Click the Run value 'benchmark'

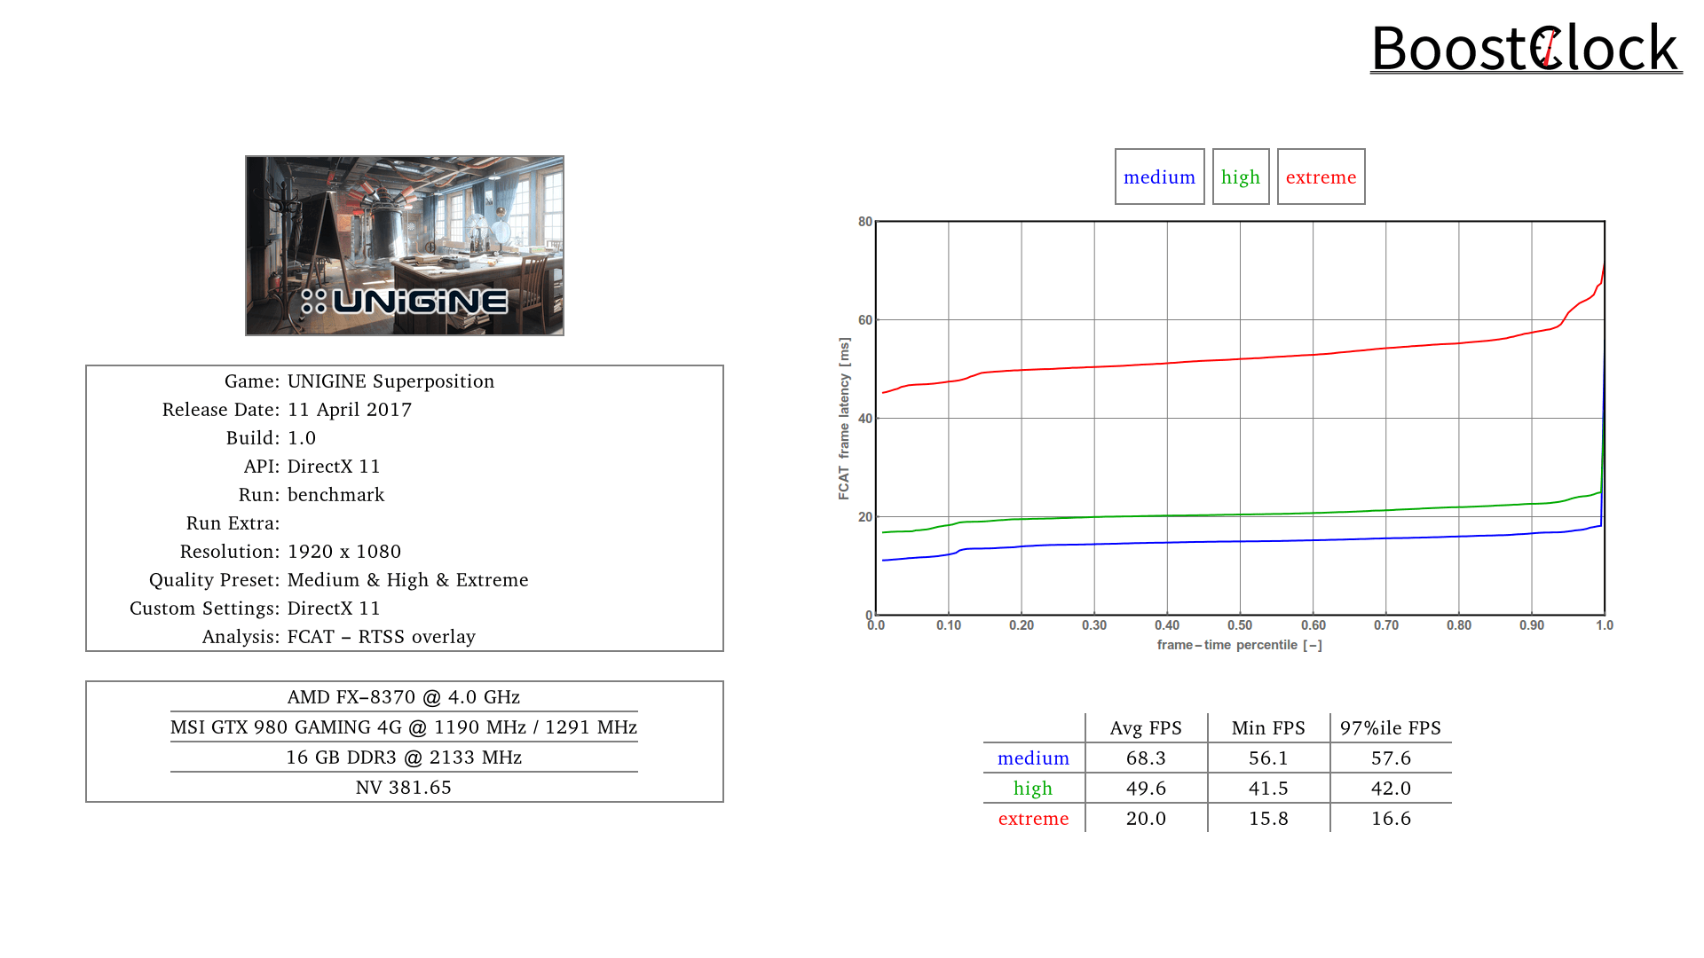[335, 495]
